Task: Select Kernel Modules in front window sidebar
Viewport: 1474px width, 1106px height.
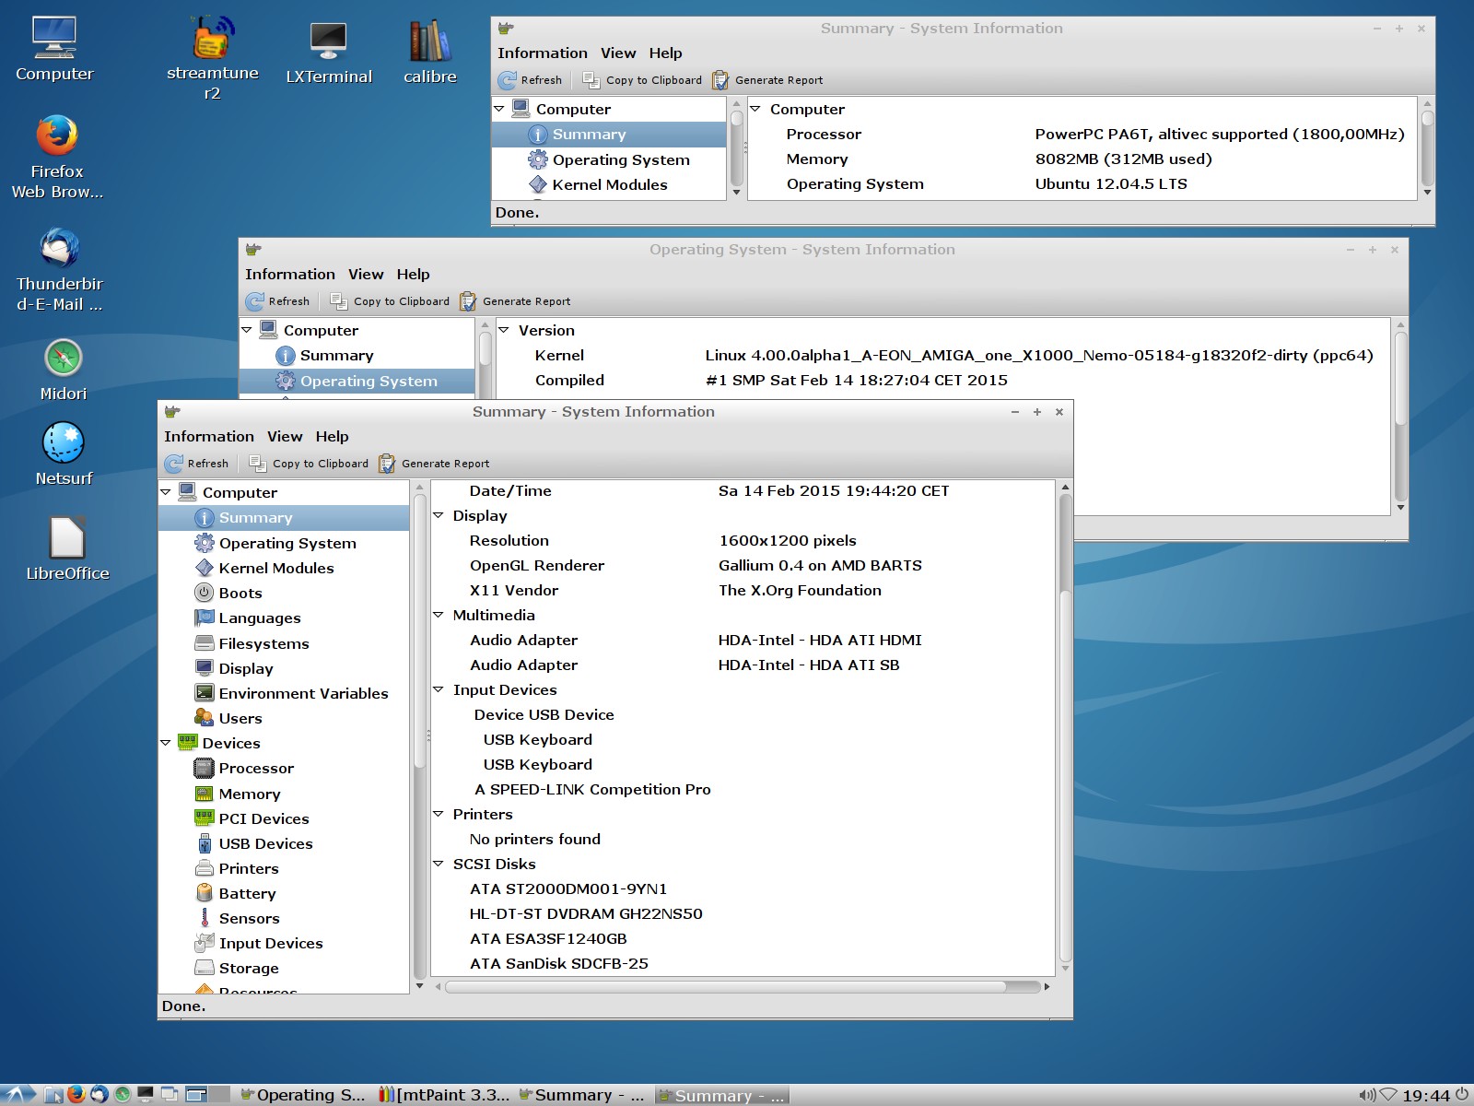Action: coord(275,569)
